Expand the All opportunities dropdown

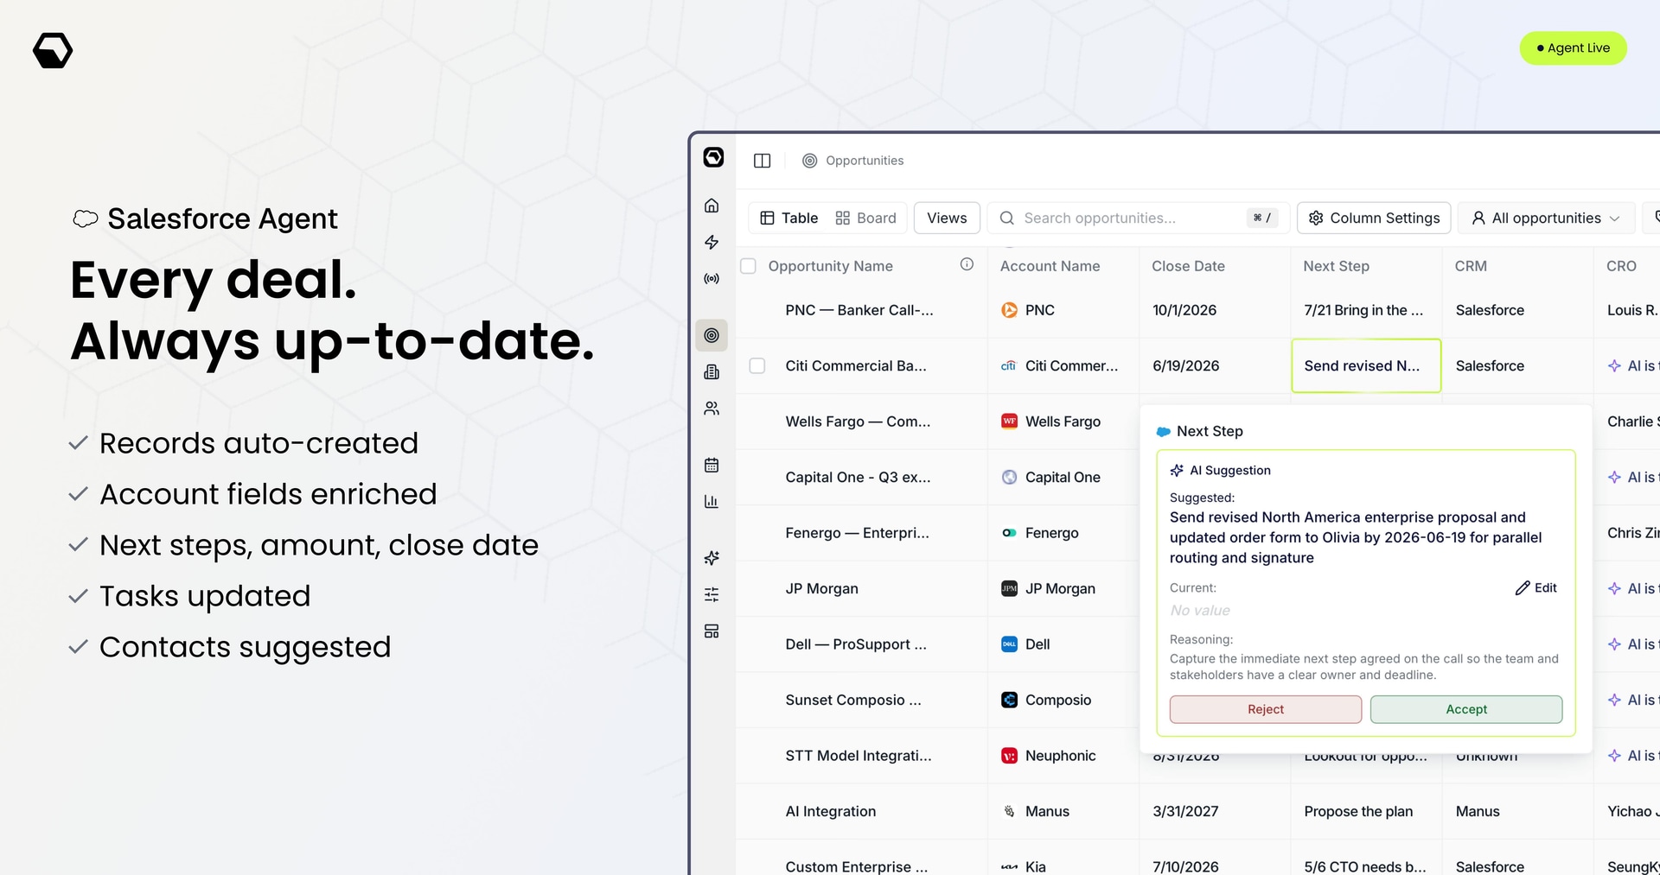1546,218
